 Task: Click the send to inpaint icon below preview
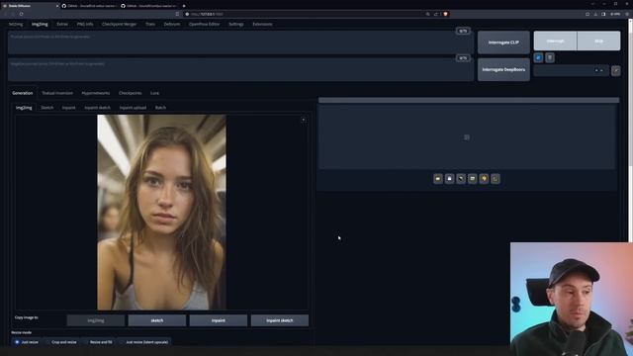(473, 179)
